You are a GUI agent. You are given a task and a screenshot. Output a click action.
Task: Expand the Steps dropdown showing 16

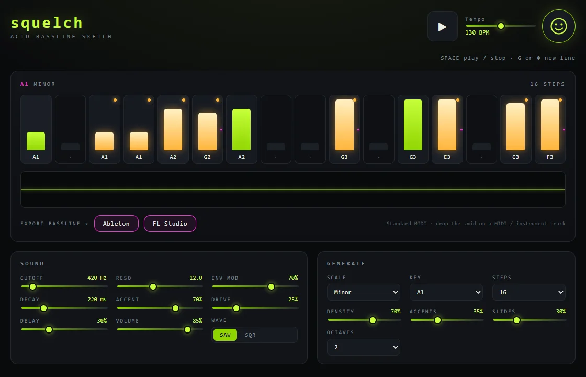coord(529,292)
